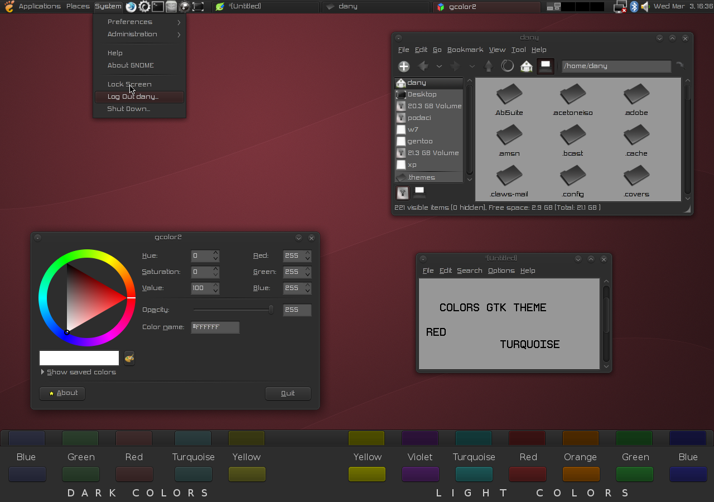Image resolution: width=714 pixels, height=502 pixels.
Task: Open podaci in the side pane
Action: tap(429, 118)
